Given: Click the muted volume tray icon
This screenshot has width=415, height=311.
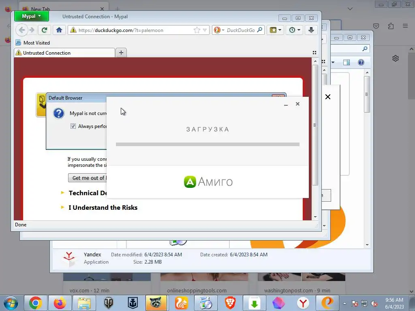Looking at the screenshot, I should click(374, 303).
